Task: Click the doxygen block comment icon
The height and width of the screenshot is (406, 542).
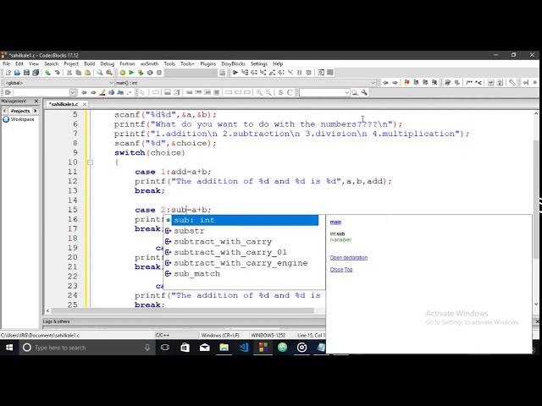Action: [469, 83]
